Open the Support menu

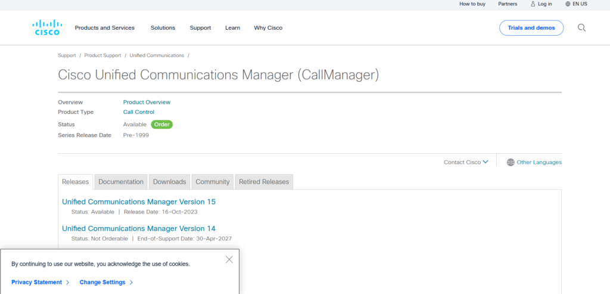pos(200,28)
